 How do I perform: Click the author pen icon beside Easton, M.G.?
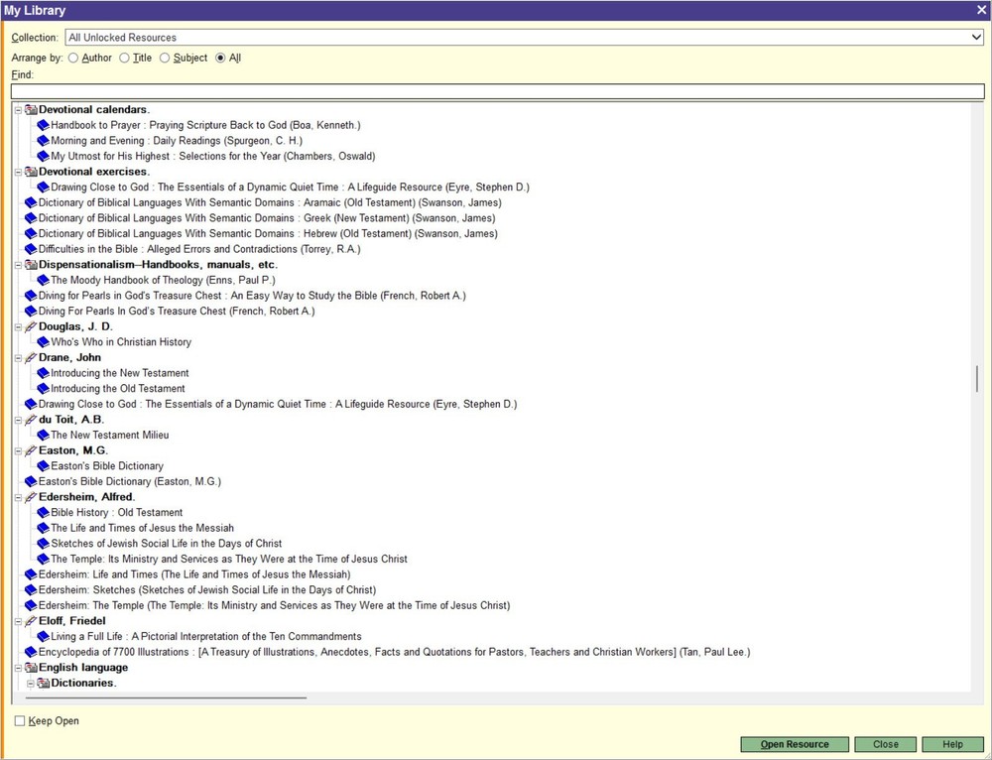(31, 450)
